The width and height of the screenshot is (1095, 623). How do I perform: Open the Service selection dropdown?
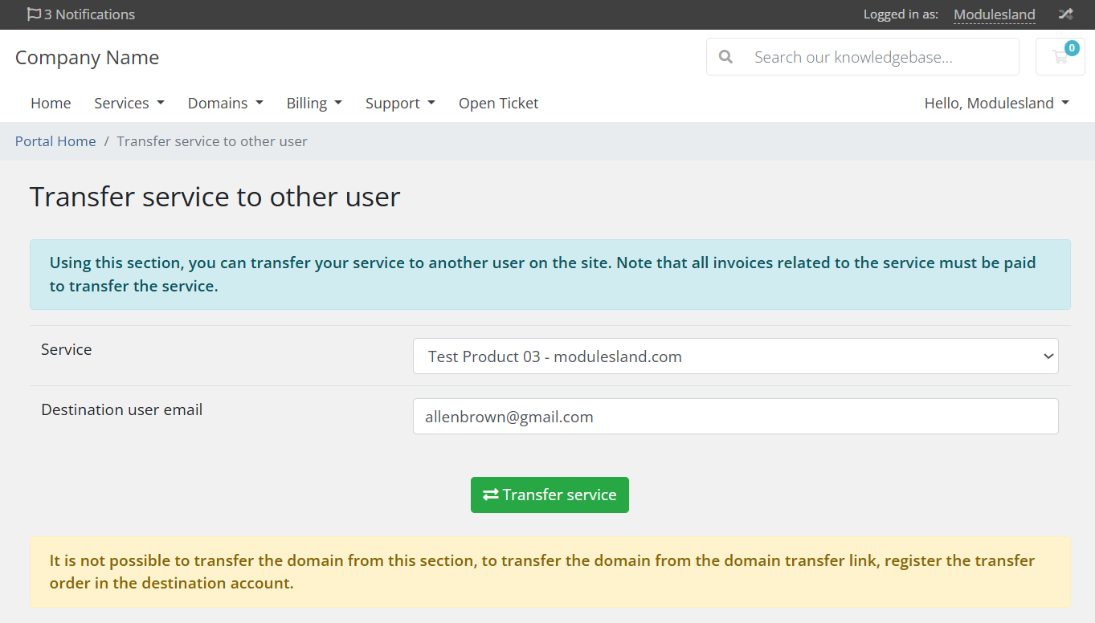[x=736, y=356]
